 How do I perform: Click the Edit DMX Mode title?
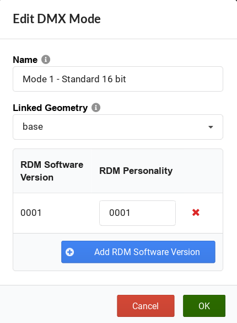[x=57, y=19]
